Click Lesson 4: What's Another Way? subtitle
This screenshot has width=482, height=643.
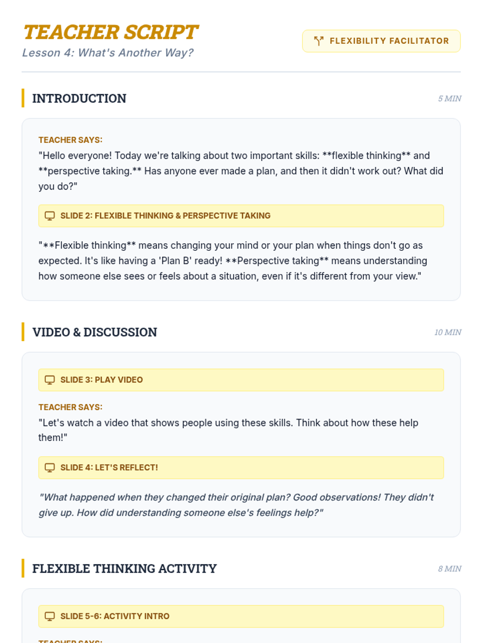tap(108, 53)
